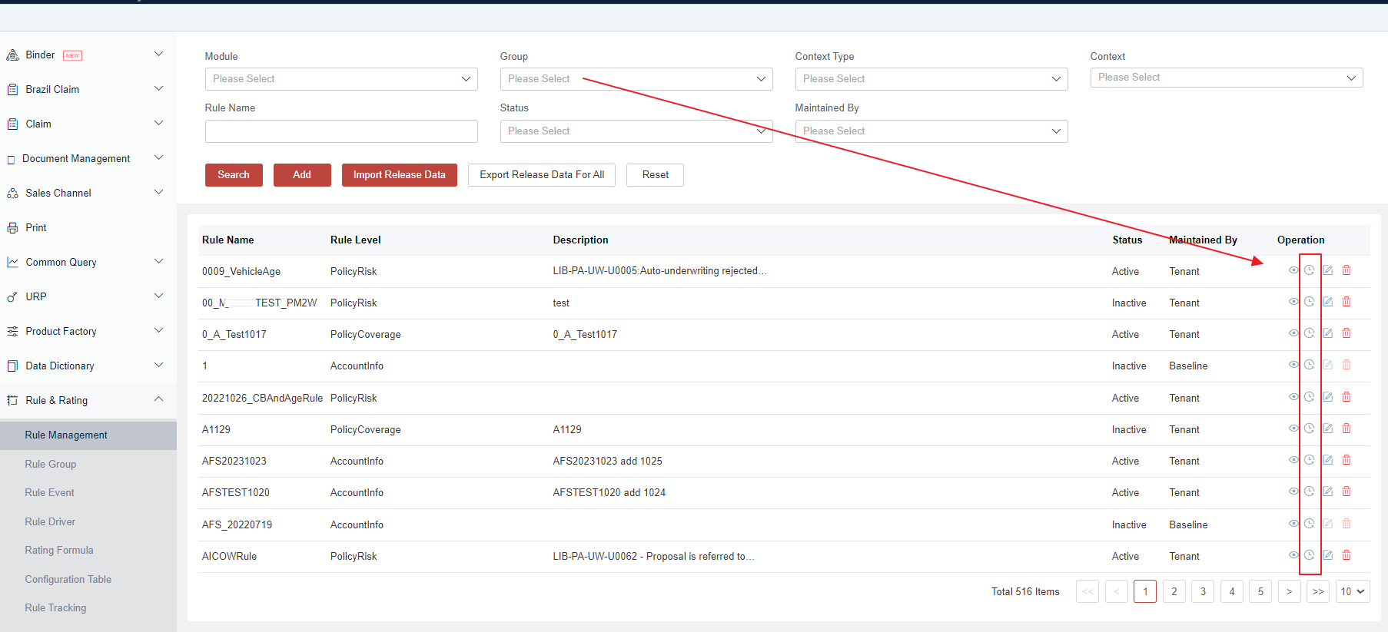The width and height of the screenshot is (1388, 632).
Task: Go to page 3 of results
Action: tap(1203, 591)
